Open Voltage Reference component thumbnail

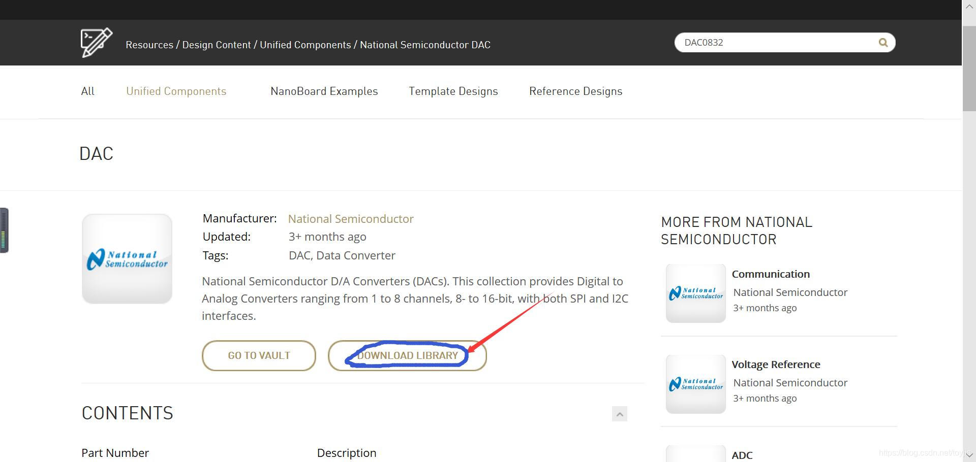click(x=696, y=384)
